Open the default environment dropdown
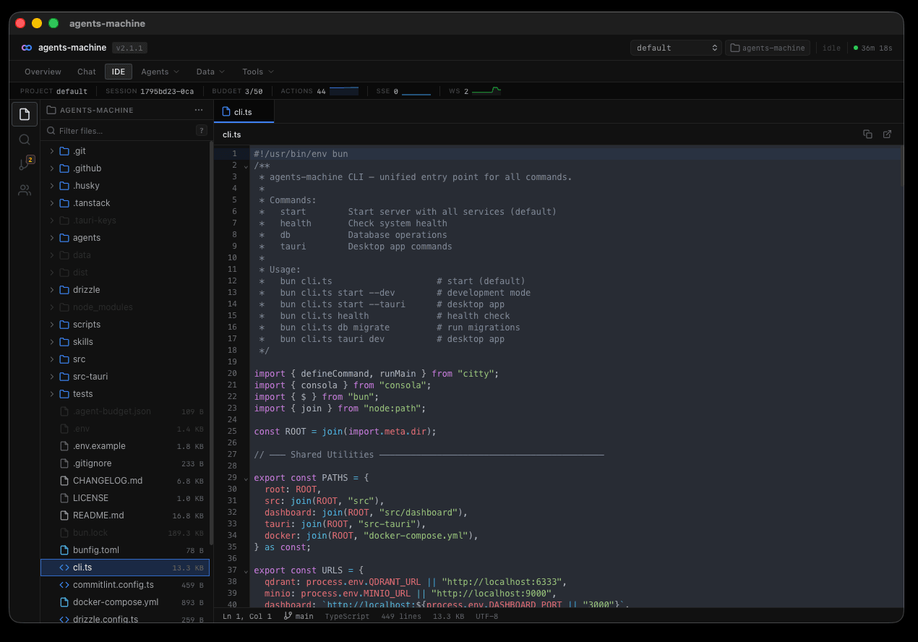 [676, 47]
